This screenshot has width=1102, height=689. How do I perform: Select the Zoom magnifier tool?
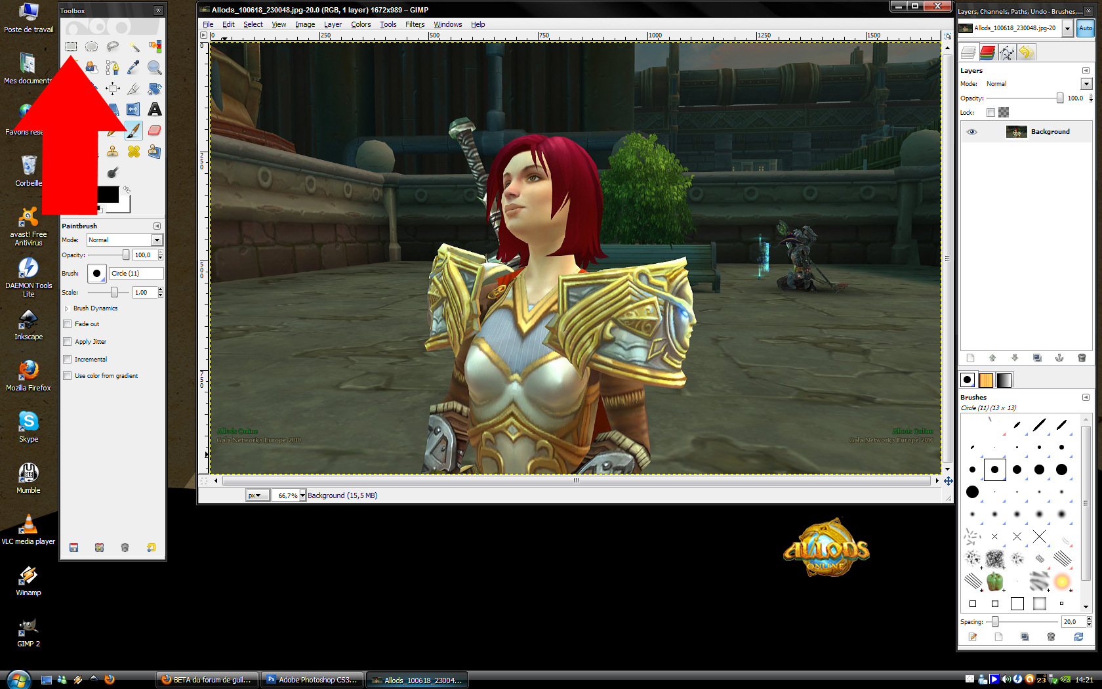155,68
